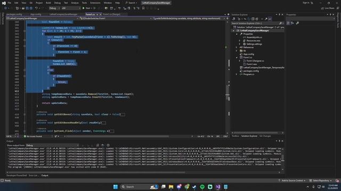The width and height of the screenshot is (341, 191).
Task: Click the Clear All icon in Output toolbar
Action: point(98,145)
